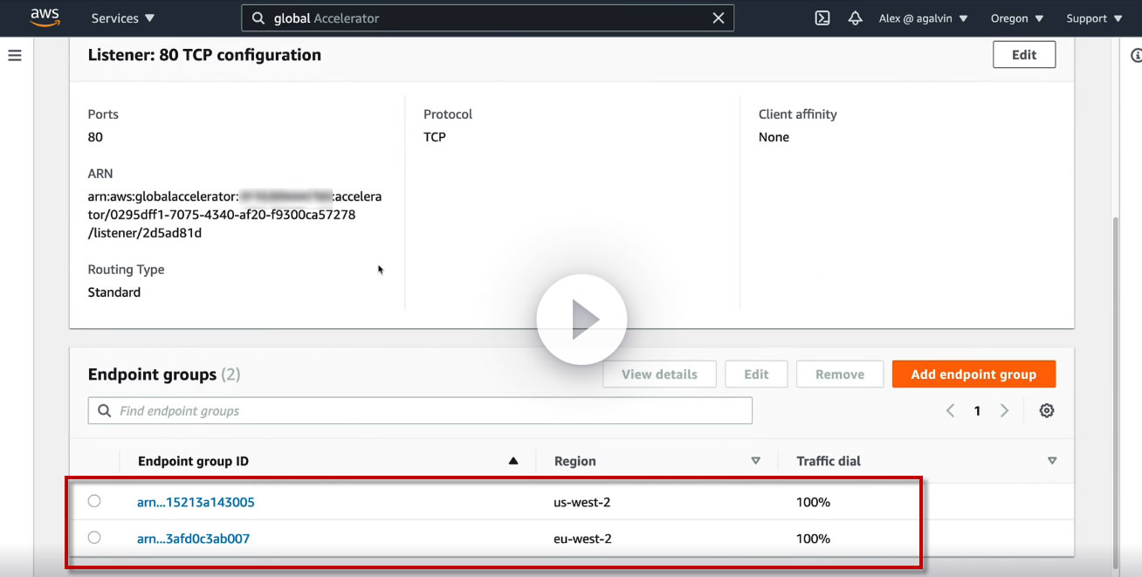Open table preferences gear icon
The height and width of the screenshot is (577, 1142).
[1047, 411]
